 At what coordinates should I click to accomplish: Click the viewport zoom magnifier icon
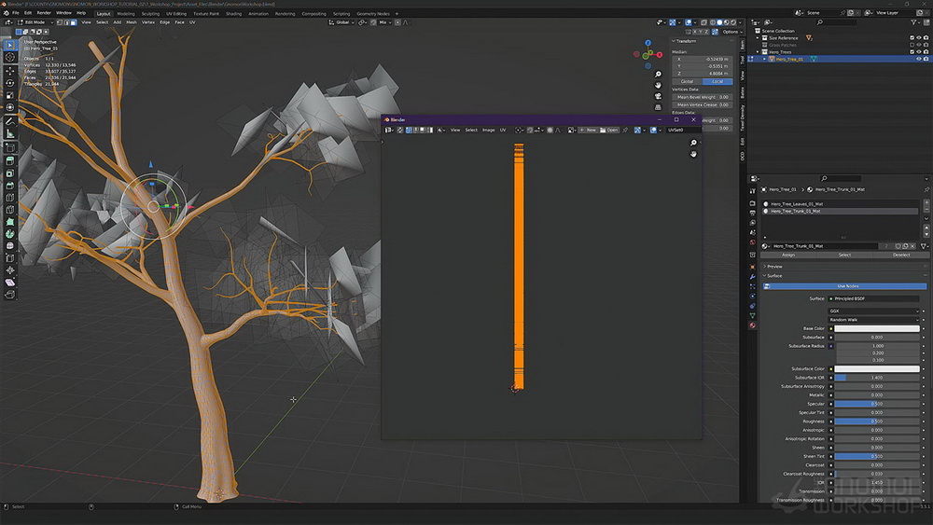tap(658, 75)
